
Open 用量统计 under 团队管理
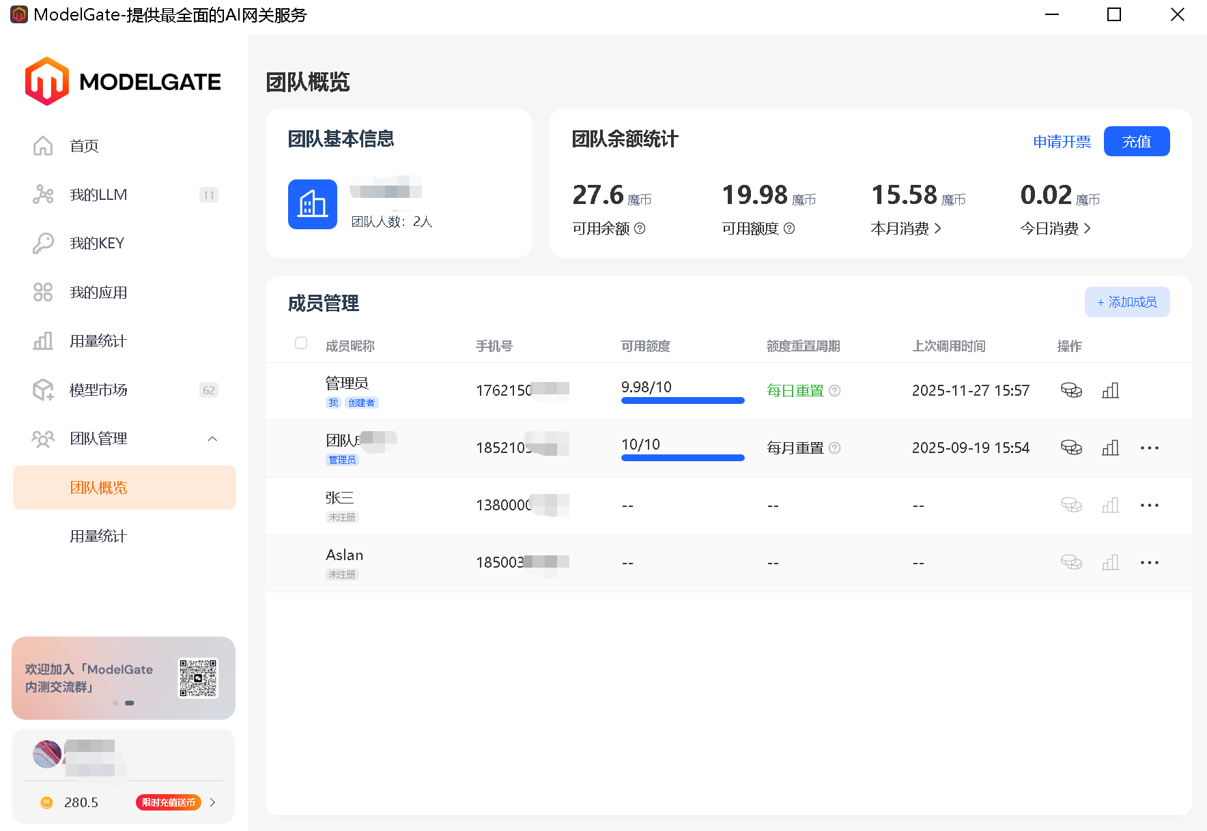coord(98,536)
